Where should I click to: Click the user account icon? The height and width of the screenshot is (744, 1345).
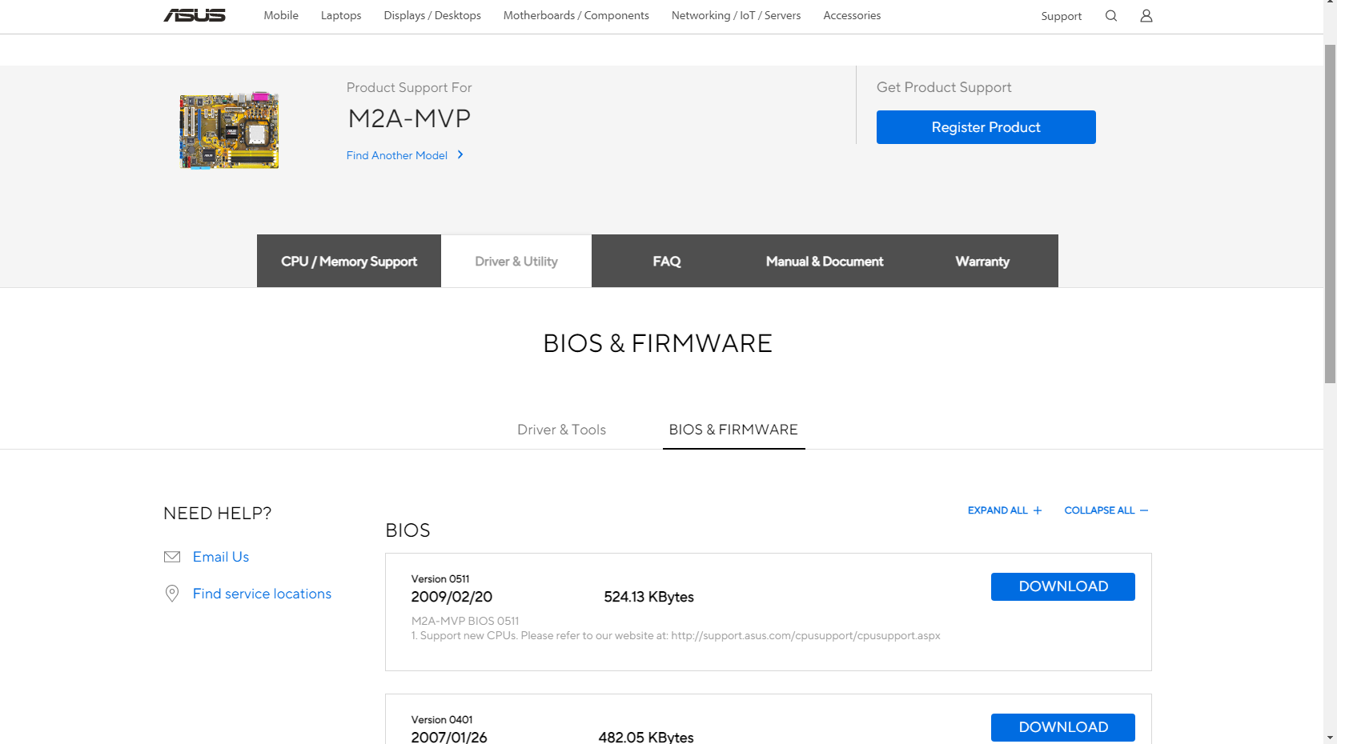point(1146,16)
